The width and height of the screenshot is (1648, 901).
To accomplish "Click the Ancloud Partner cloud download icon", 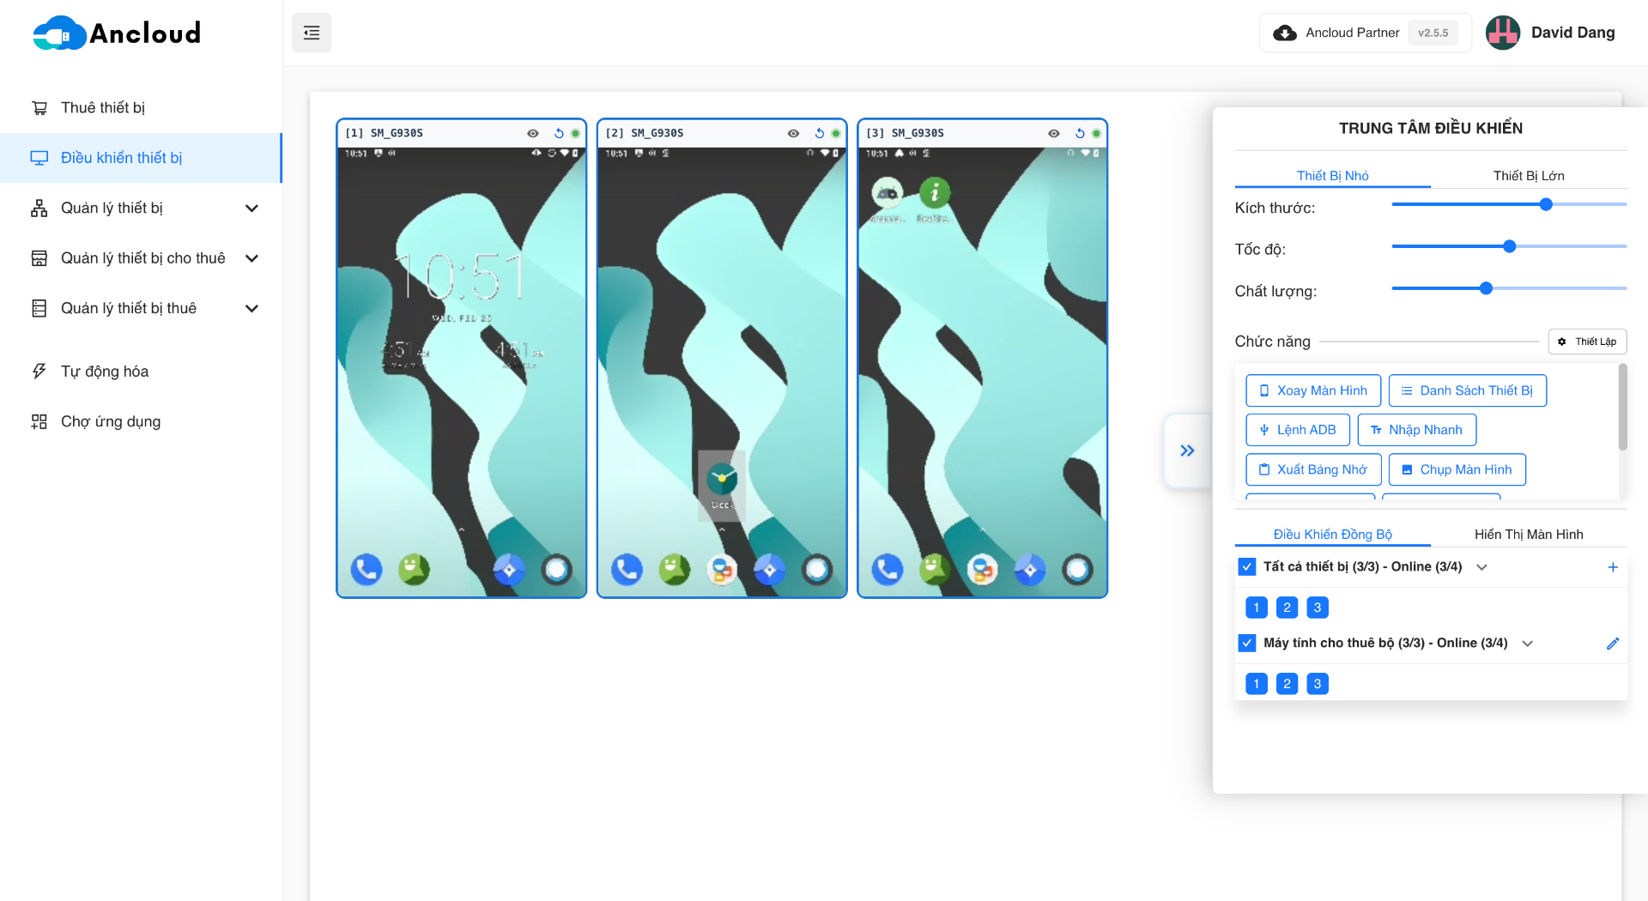I will point(1285,33).
